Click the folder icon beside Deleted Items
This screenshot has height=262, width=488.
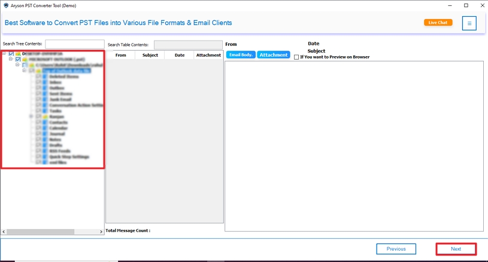(x=45, y=76)
